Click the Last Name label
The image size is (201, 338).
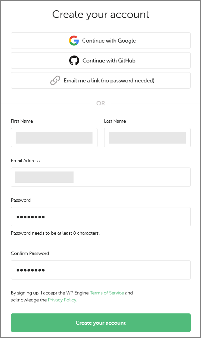coord(115,121)
